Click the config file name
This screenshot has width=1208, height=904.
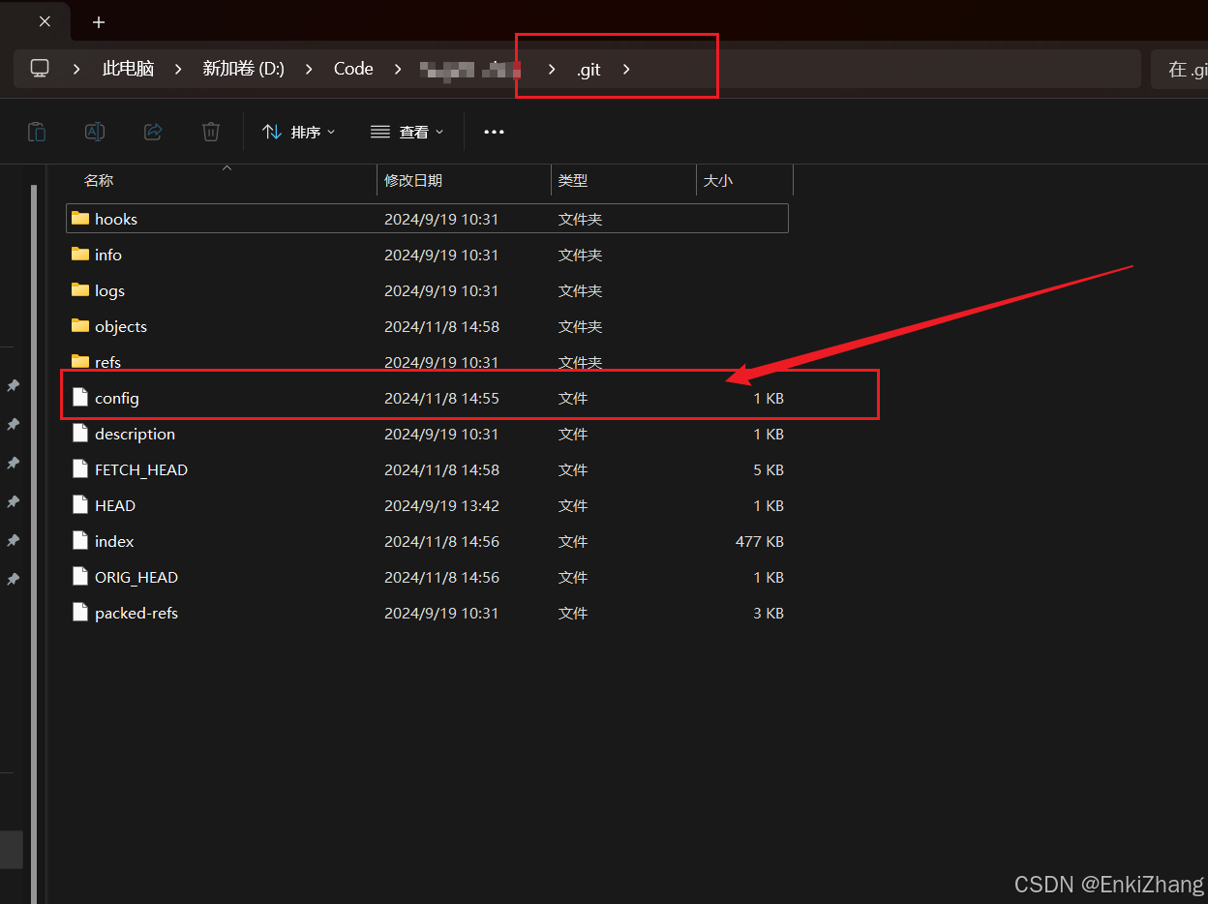pos(117,398)
